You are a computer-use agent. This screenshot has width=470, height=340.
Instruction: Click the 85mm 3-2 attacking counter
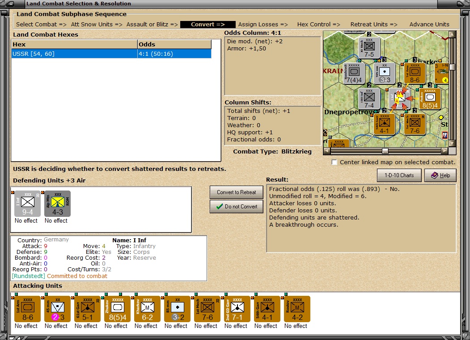tap(176, 309)
